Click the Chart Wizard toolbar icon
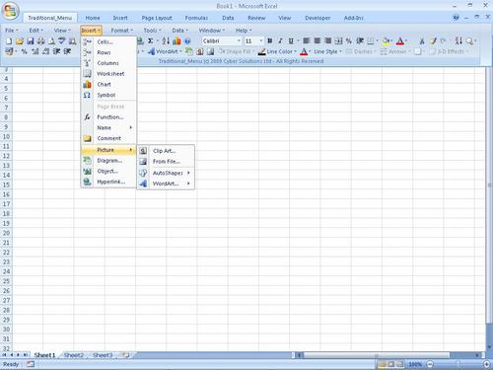Image resolution: width=493 pixels, height=370 pixels. 176,41
